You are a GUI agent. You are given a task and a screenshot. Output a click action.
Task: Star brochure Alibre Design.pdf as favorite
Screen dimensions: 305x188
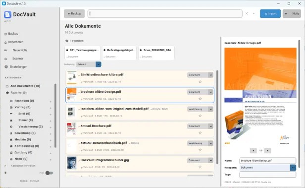(200, 99)
